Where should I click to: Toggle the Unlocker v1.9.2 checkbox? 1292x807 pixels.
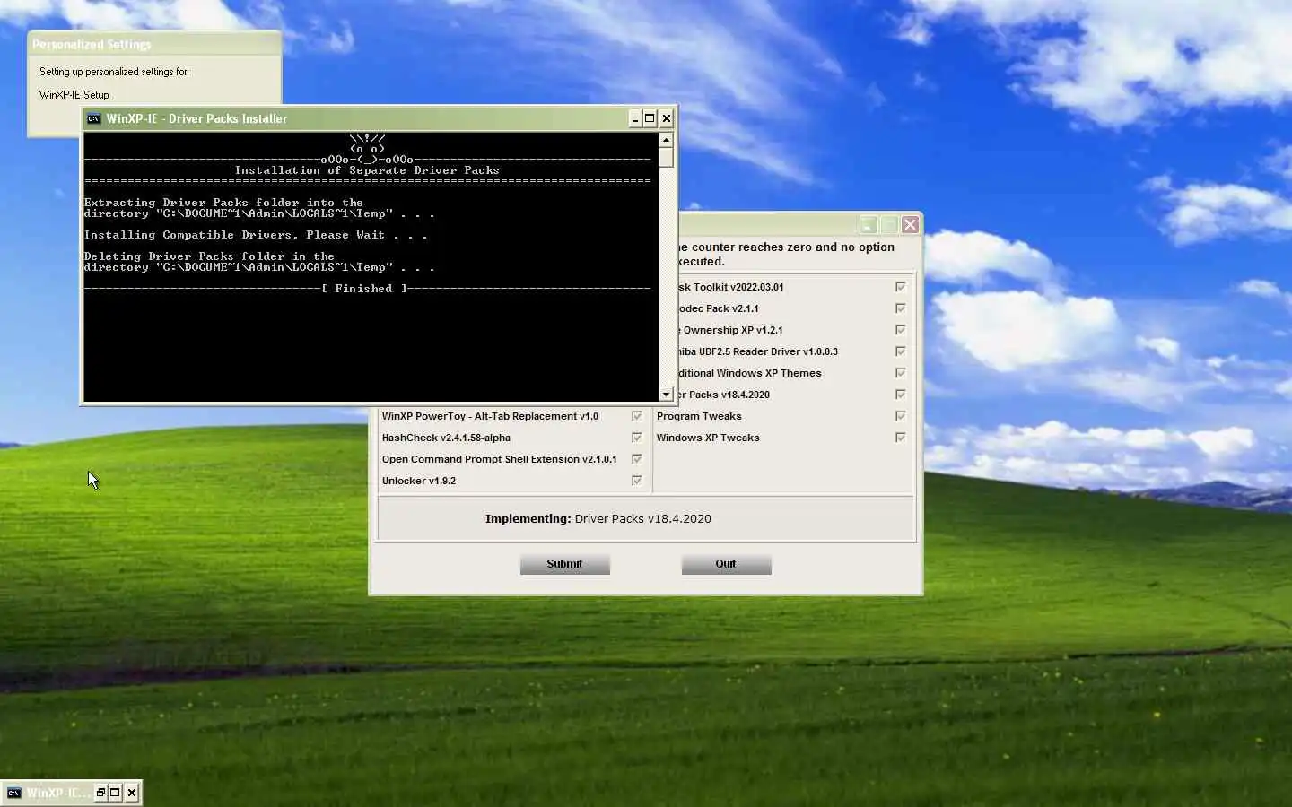(x=637, y=481)
